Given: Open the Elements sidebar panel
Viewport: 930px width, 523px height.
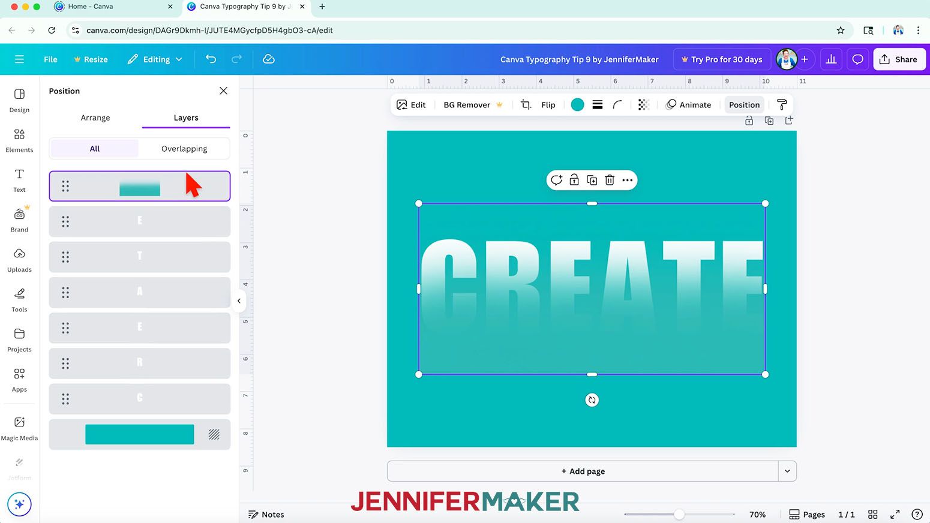Looking at the screenshot, I should pyautogui.click(x=19, y=140).
